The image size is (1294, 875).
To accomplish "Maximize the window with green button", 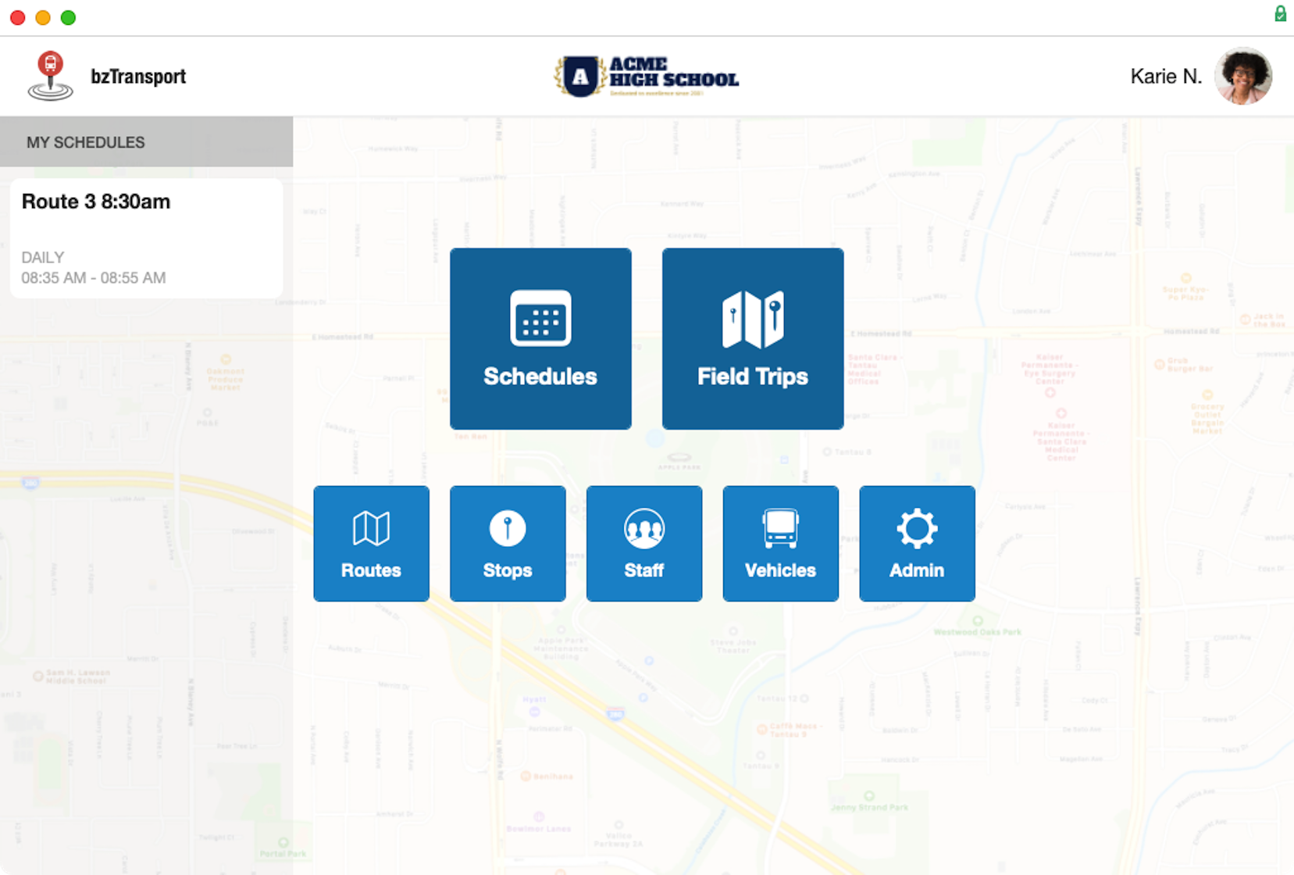I will (68, 17).
